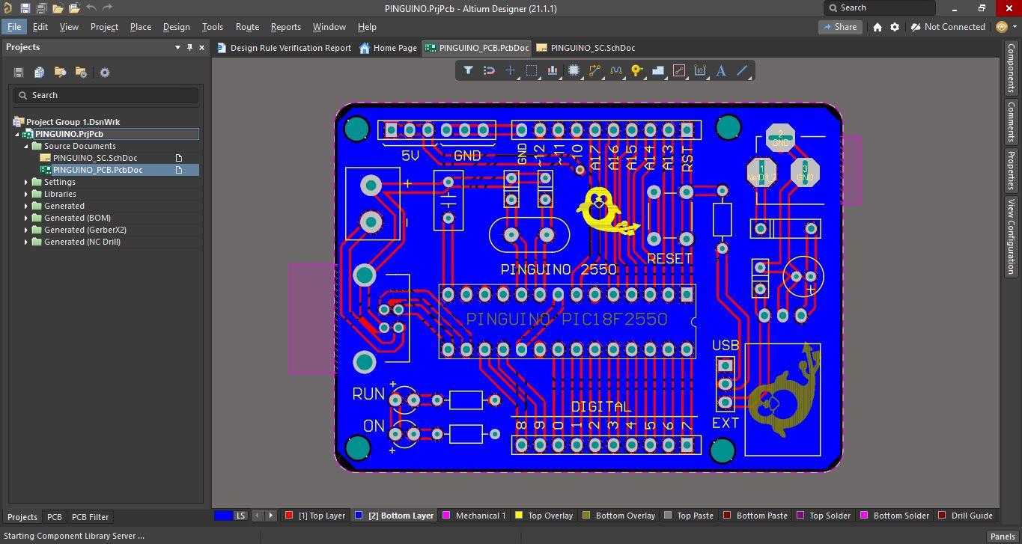Viewport: 1022px width, 544px height.
Task: Activate interactive routing tool
Action: pos(594,70)
